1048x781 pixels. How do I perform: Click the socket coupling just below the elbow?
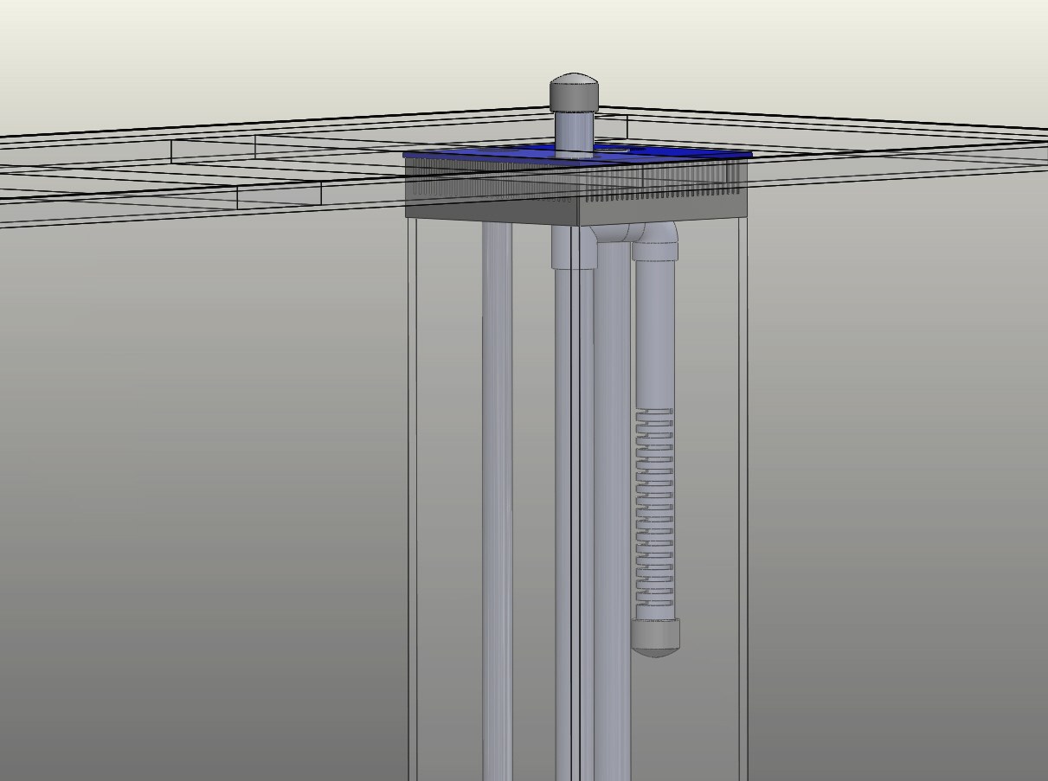click(655, 252)
